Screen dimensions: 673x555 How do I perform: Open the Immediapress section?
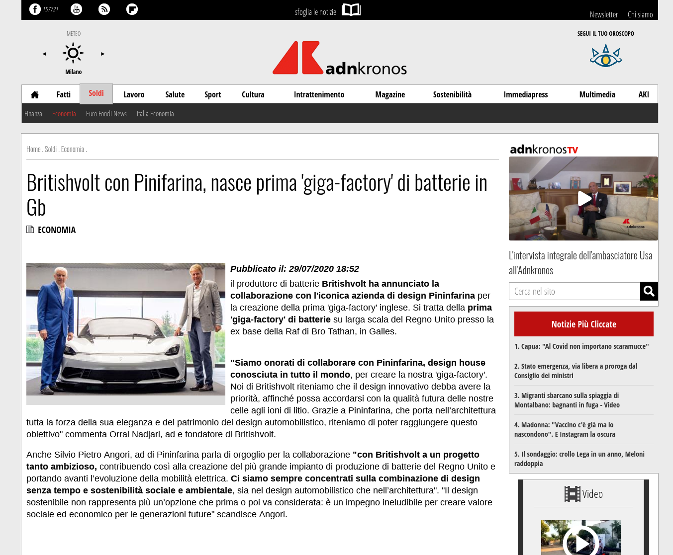(526, 94)
